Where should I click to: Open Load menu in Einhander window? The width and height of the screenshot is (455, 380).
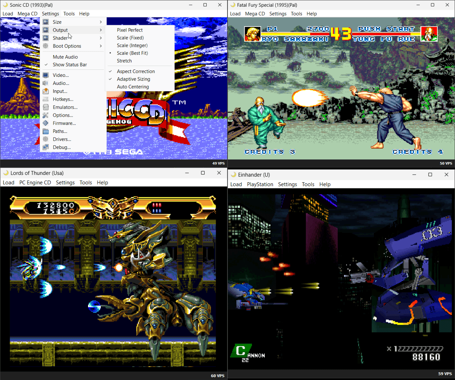coord(236,184)
